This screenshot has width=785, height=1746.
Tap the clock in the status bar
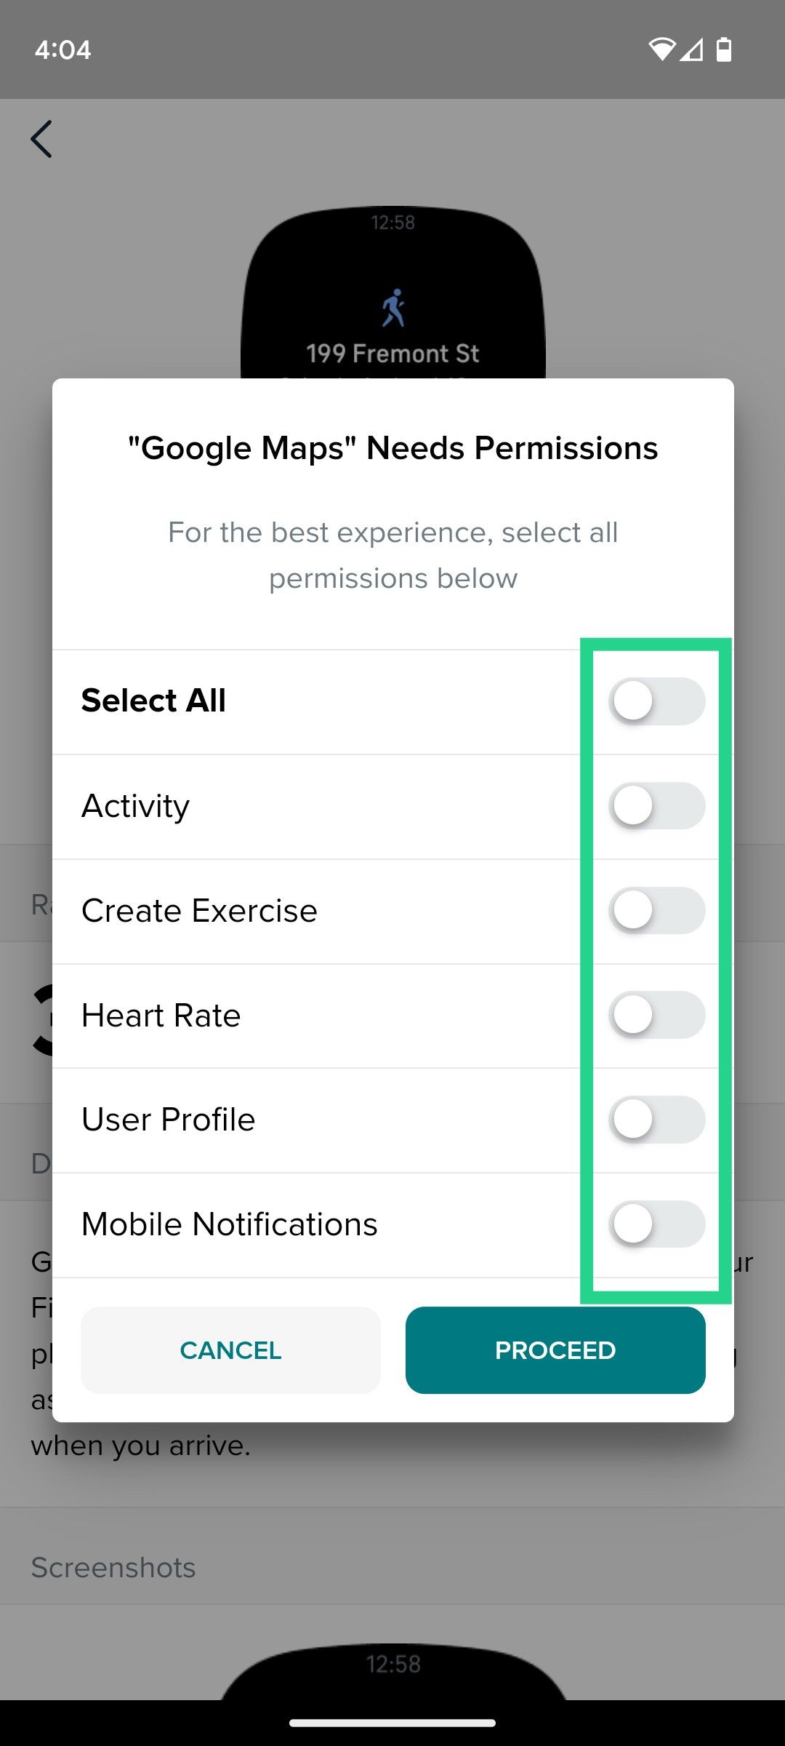[x=64, y=49]
